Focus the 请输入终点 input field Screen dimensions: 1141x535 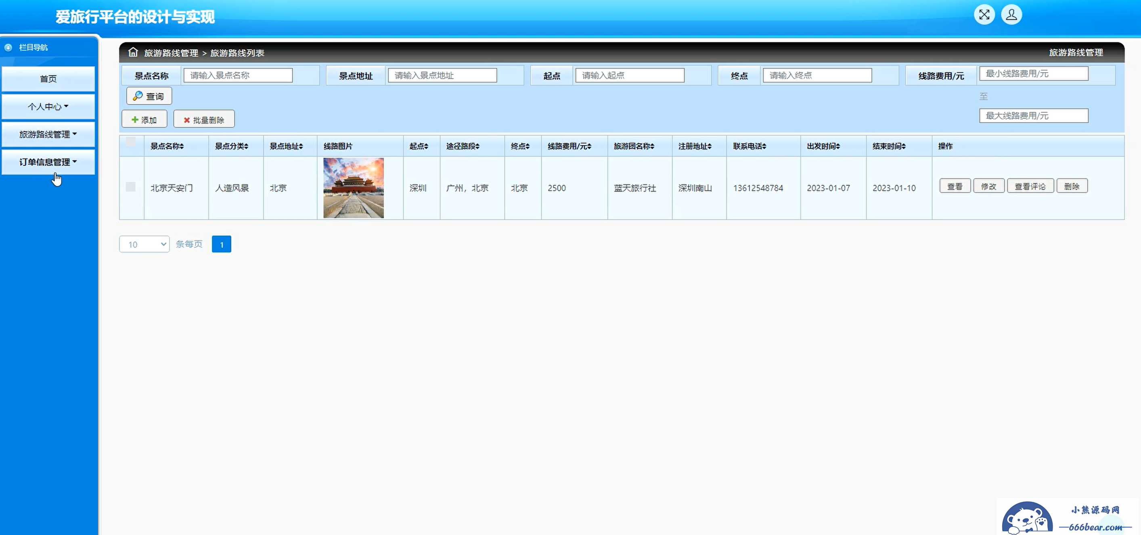817,75
